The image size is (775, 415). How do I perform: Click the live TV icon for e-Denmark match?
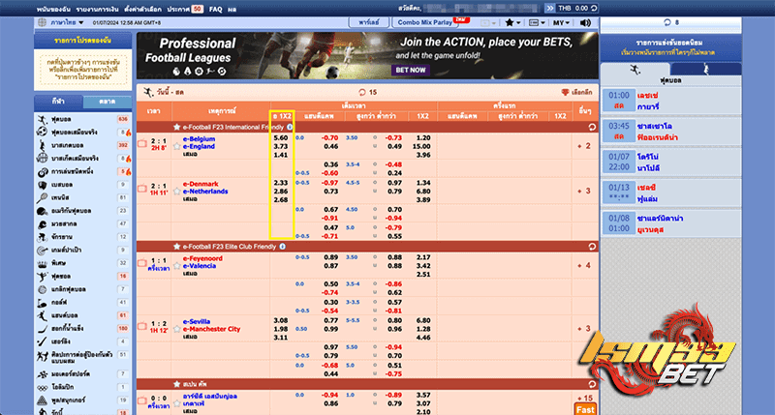142,189
